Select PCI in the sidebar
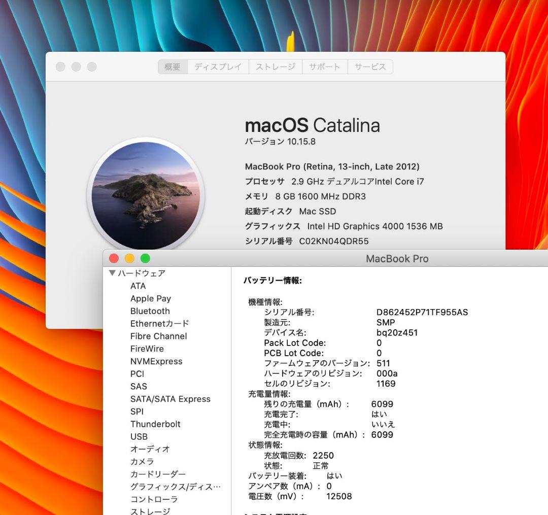 point(137,374)
